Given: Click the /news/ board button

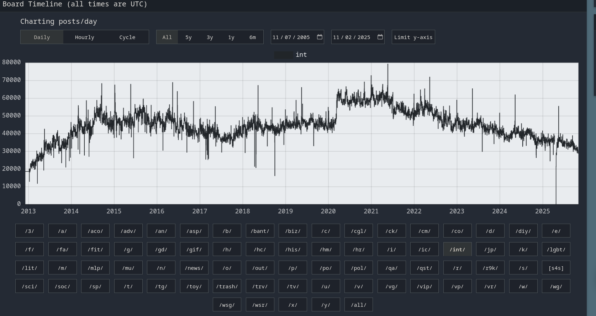Looking at the screenshot, I should (x=194, y=268).
